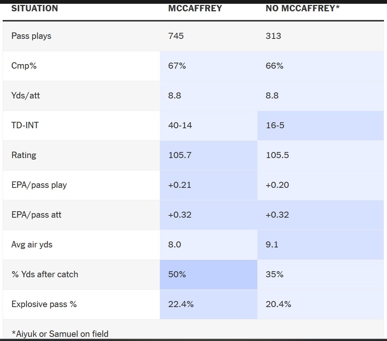
Task: Select the 35% yards after catch cell
Action: coord(274,275)
